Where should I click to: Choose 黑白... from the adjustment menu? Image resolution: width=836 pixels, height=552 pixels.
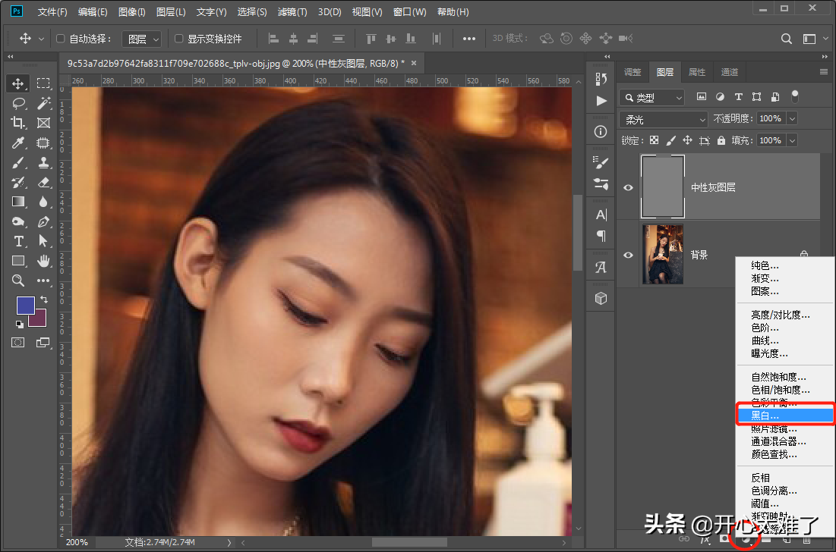[765, 416]
